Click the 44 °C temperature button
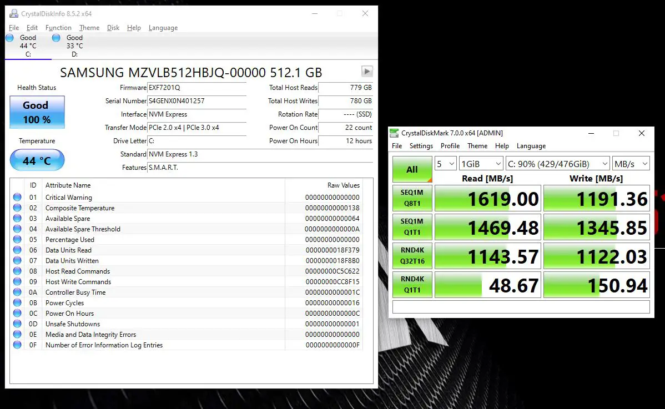Screen dimensions: 665x409 point(37,160)
